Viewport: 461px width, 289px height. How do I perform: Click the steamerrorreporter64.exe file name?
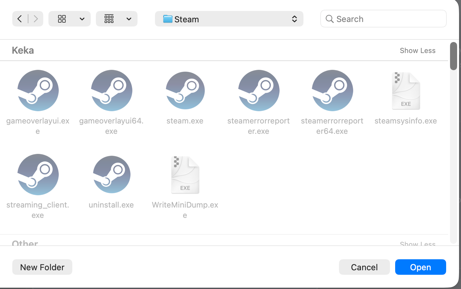tap(333, 126)
